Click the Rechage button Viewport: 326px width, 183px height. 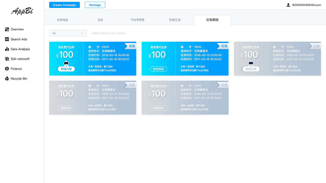click(95, 5)
